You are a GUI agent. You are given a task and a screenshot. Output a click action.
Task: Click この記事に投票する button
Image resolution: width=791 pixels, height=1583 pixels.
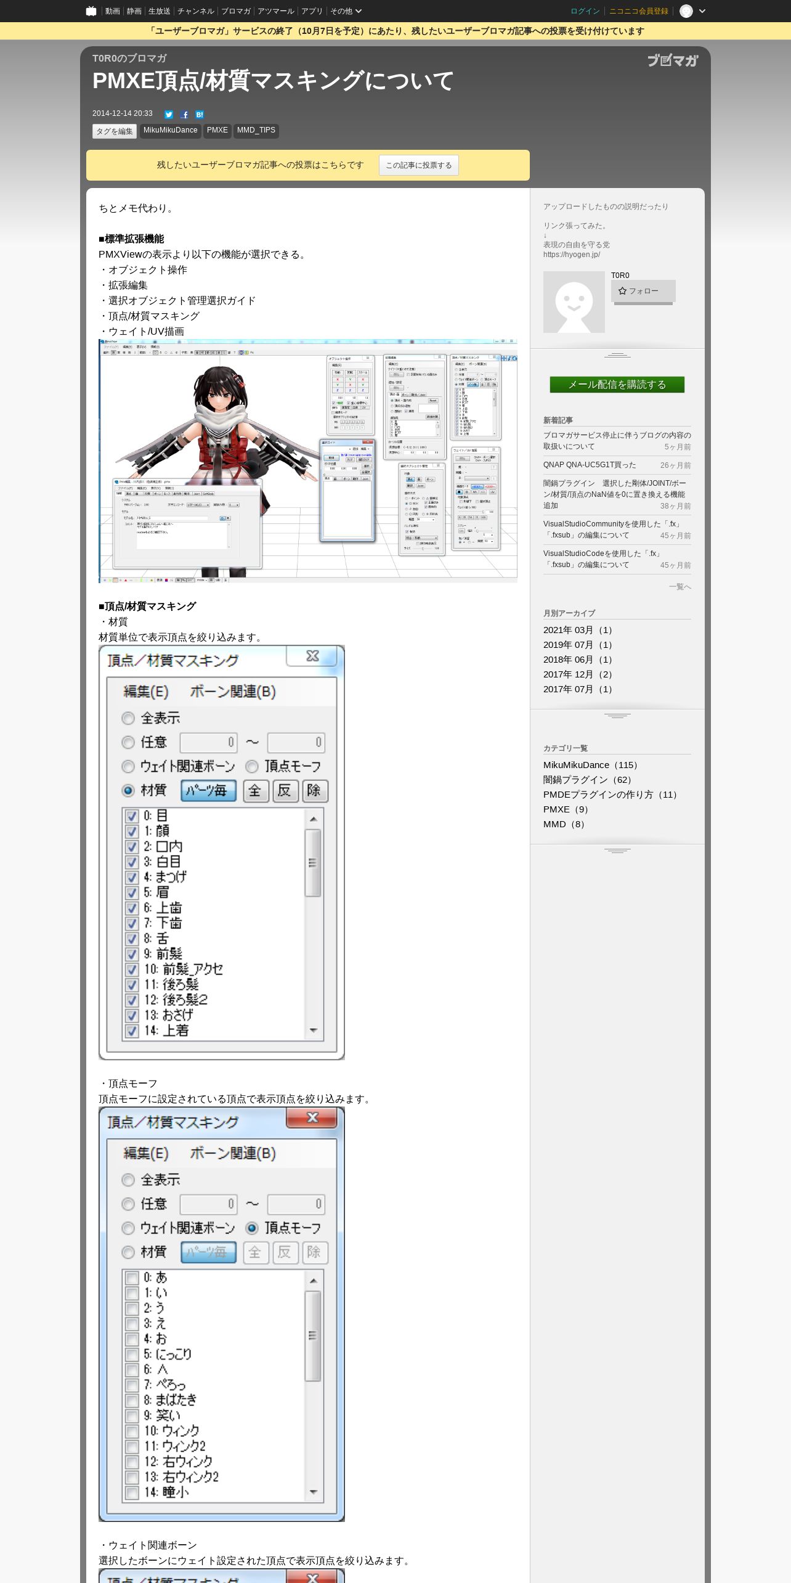click(x=419, y=165)
